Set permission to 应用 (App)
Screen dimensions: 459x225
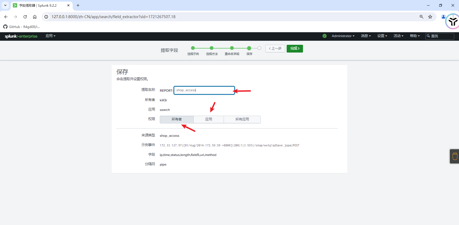208,119
